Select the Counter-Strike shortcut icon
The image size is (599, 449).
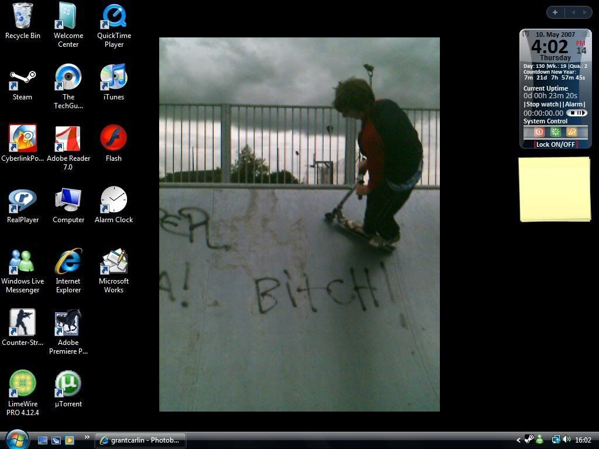(x=22, y=323)
